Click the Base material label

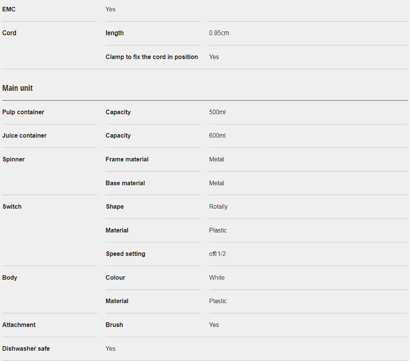[125, 183]
